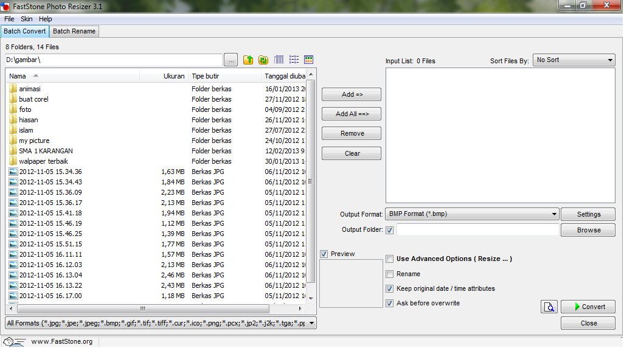This screenshot has width=624, height=348.
Task: Open output format Settings
Action: click(588, 214)
